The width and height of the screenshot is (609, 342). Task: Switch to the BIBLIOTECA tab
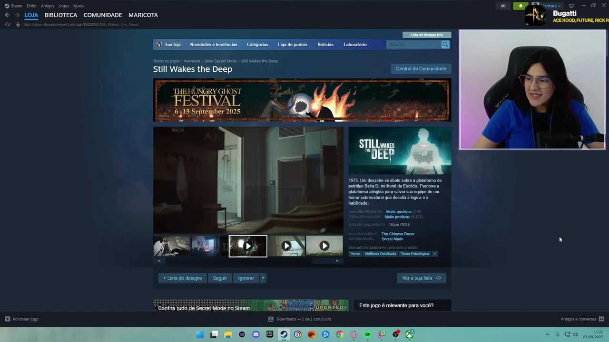[61, 15]
